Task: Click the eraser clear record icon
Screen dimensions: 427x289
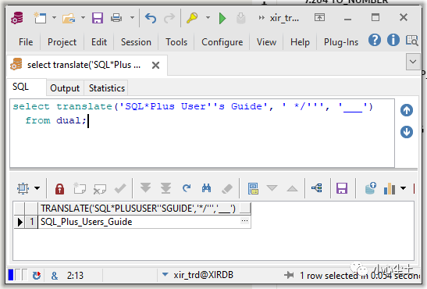Action: coord(226,188)
